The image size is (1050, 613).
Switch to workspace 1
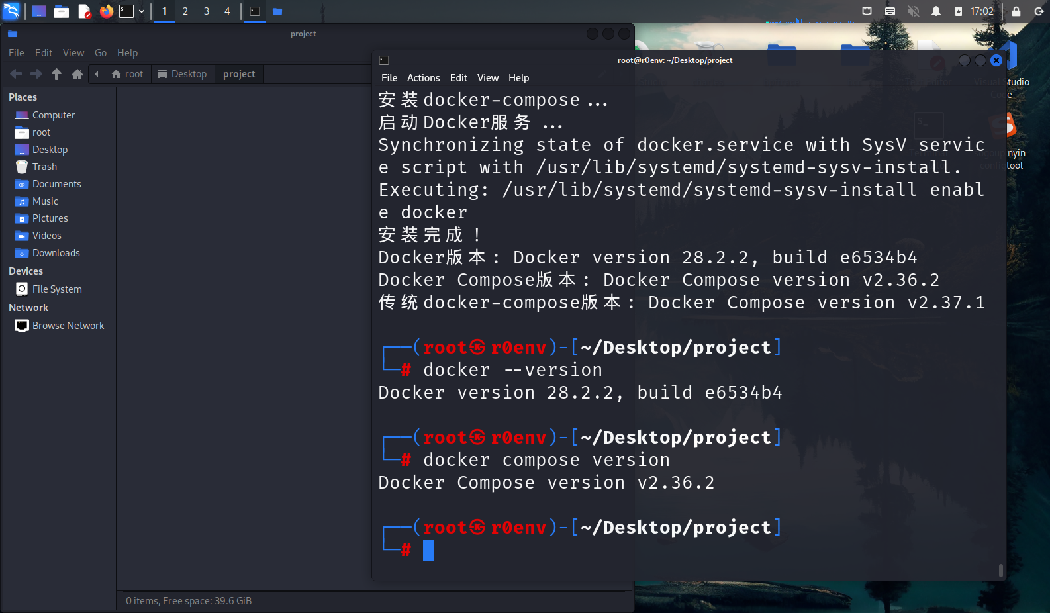tap(164, 11)
